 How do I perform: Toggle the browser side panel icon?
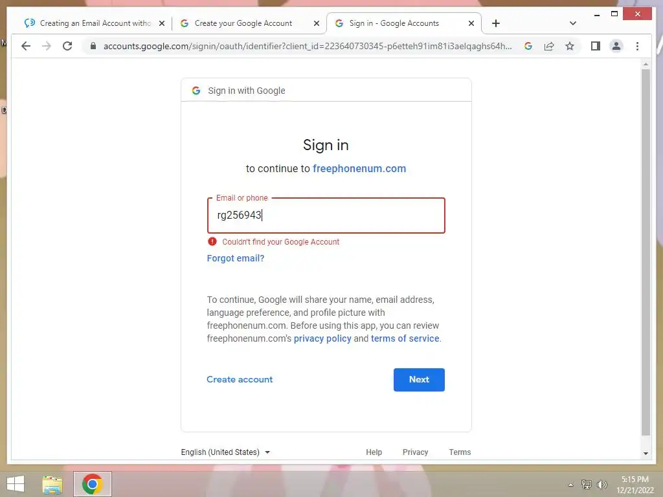[x=596, y=46]
